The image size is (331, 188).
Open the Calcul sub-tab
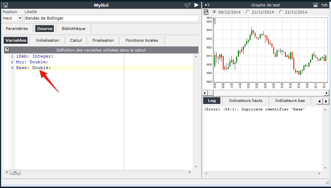tap(76, 40)
